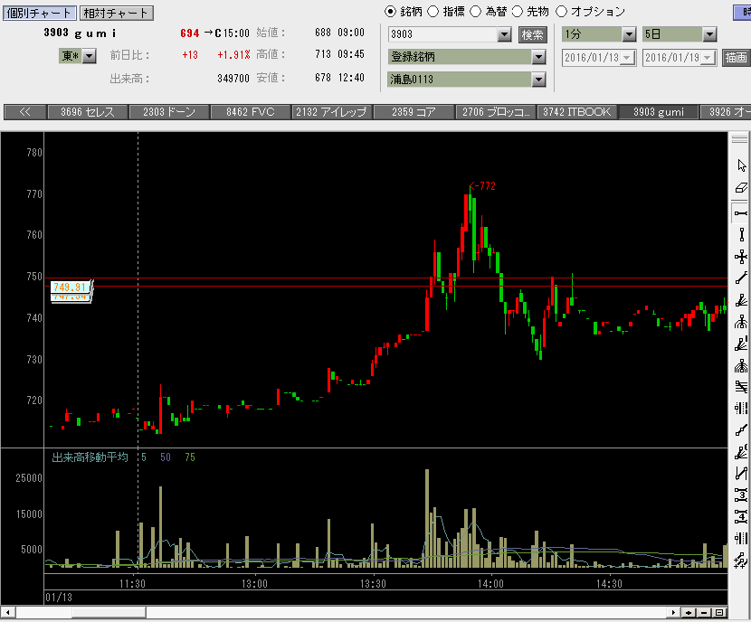Click the zoom-in plus button
This screenshot has height=622, width=751.
tap(689, 612)
